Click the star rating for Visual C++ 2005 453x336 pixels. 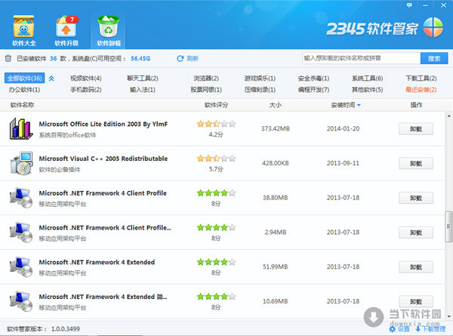(x=216, y=159)
